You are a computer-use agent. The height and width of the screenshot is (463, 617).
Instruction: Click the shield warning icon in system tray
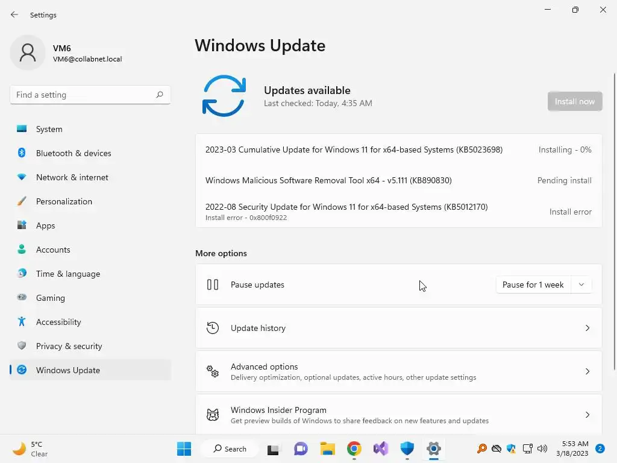tap(511, 449)
